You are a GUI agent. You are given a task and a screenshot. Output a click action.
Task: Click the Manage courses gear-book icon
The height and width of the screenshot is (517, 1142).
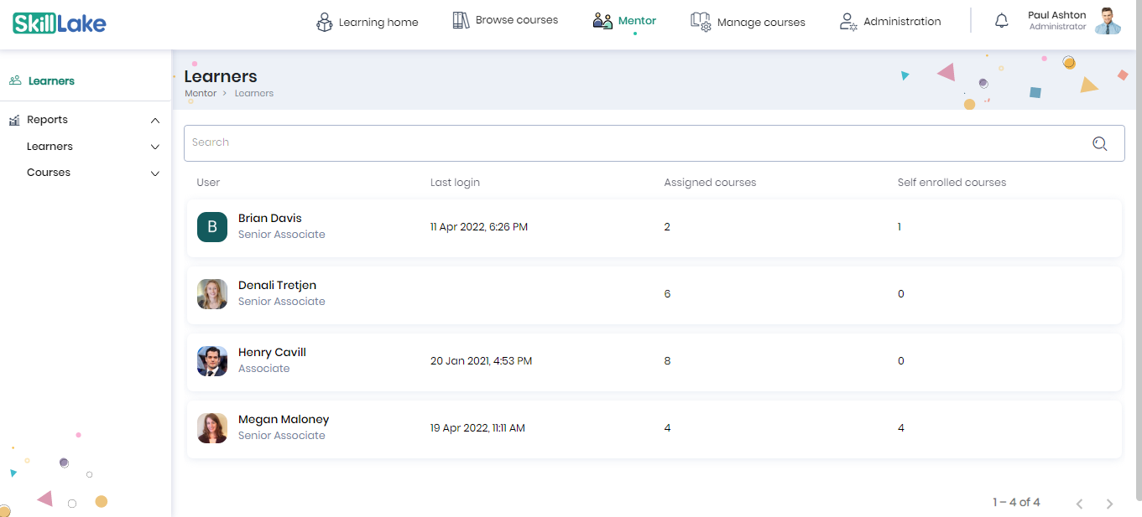tap(700, 21)
